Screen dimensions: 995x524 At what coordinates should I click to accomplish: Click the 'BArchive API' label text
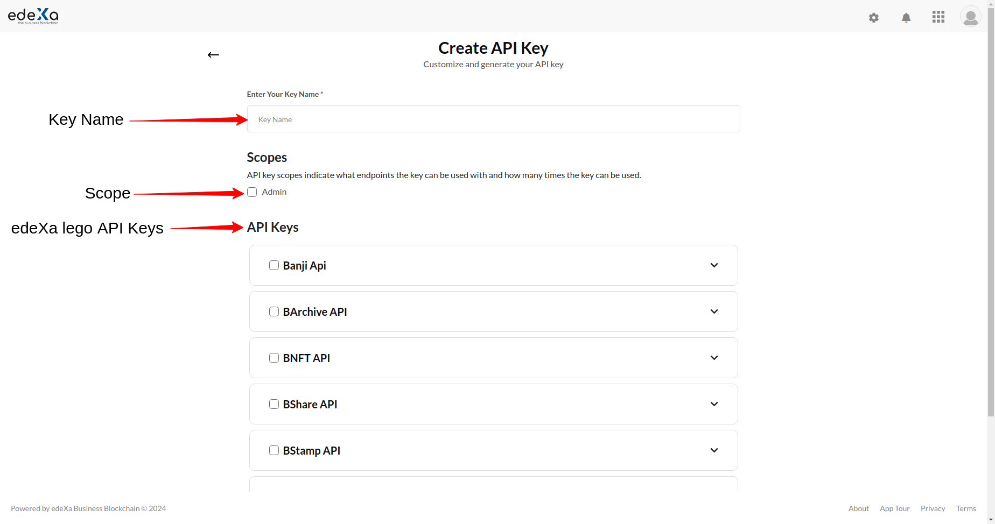(315, 312)
